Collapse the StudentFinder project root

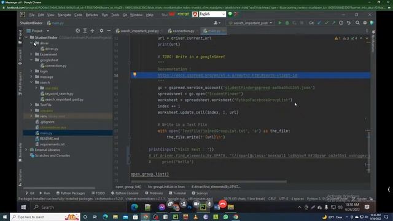click(x=26, y=37)
